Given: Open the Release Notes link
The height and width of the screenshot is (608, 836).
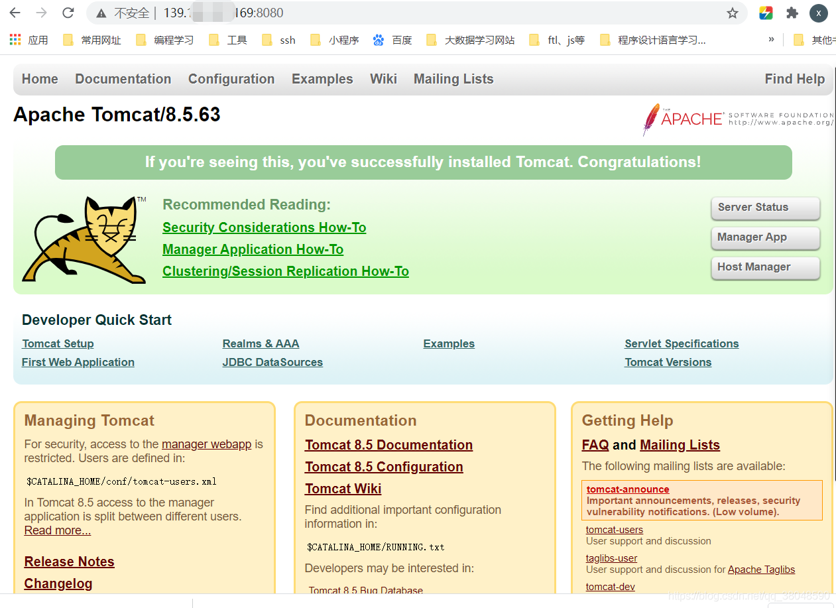Looking at the screenshot, I should tap(70, 562).
